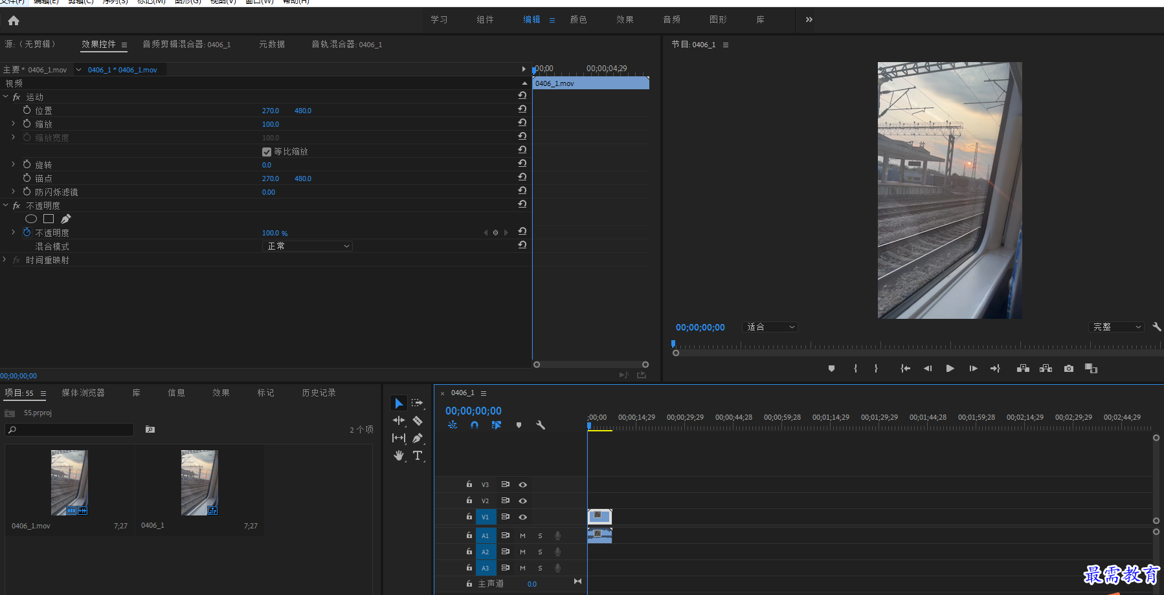Select 0406_1 sequence thumbnail
Screen dimensions: 1164x595
click(199, 482)
